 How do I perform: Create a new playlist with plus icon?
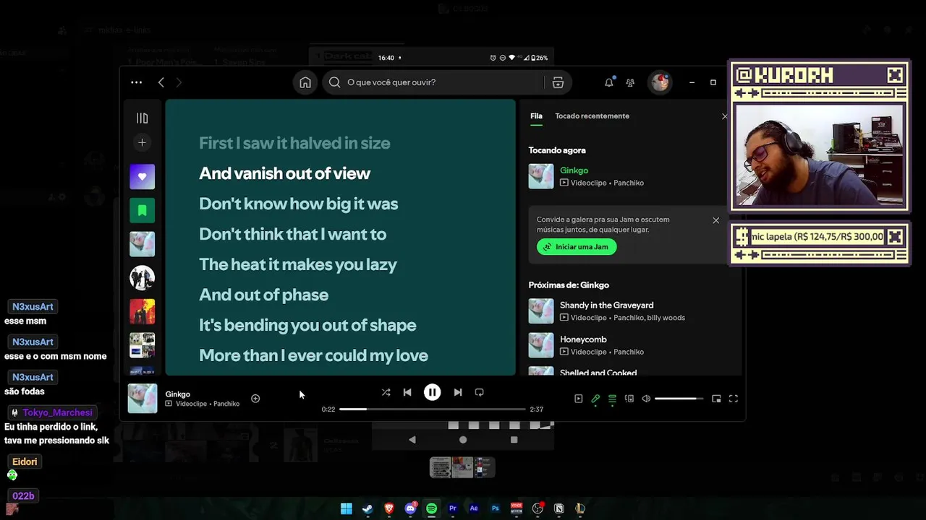(142, 143)
